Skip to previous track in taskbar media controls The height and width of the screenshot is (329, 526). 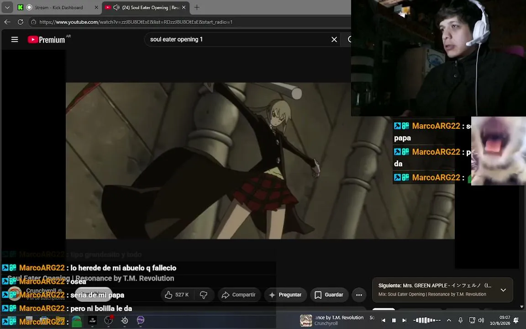pos(383,320)
